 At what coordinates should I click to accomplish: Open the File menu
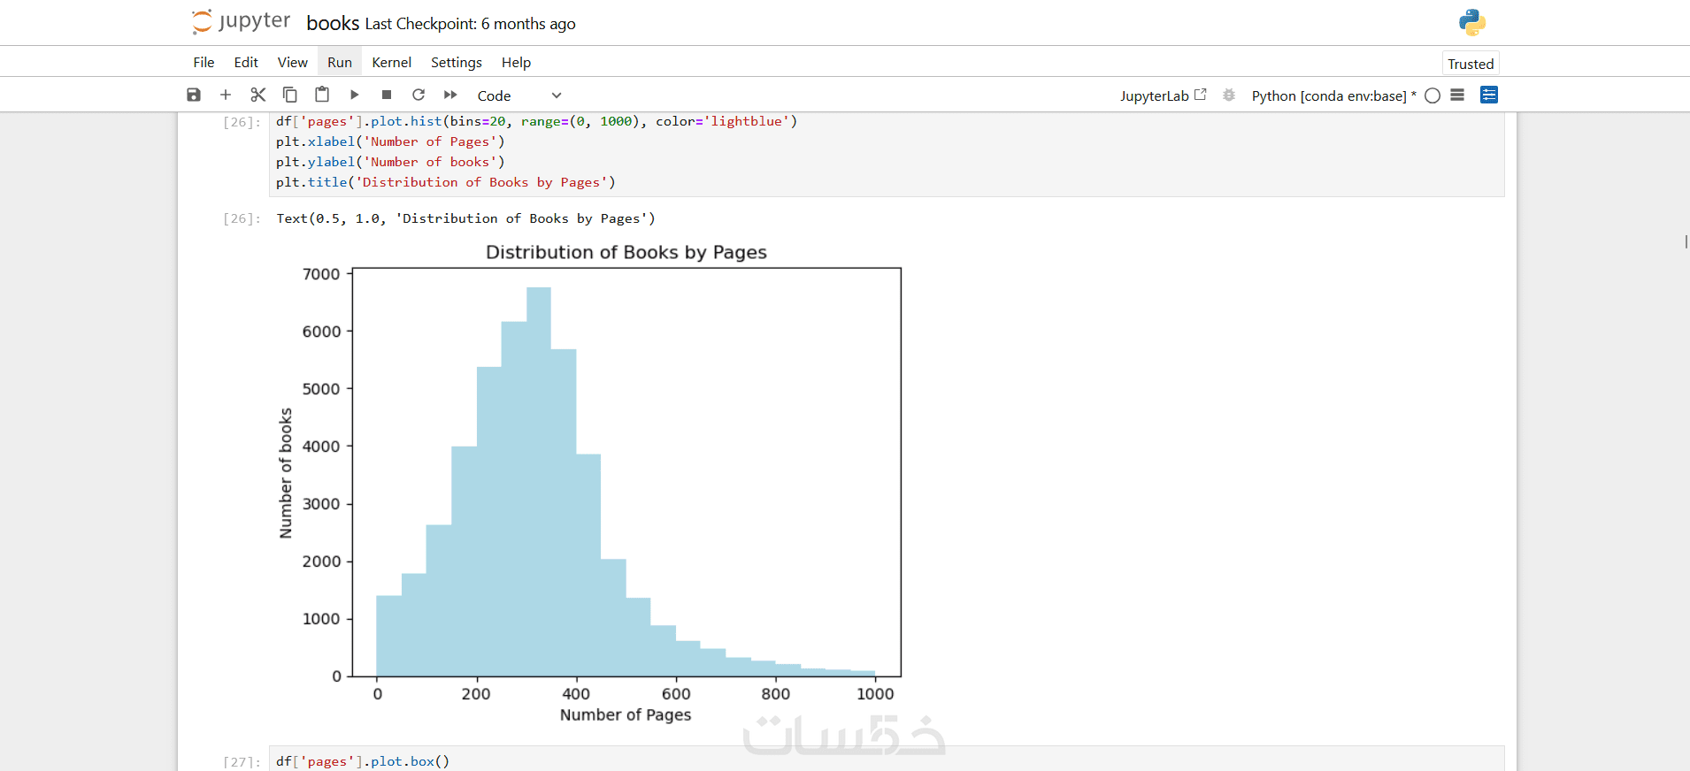[204, 62]
